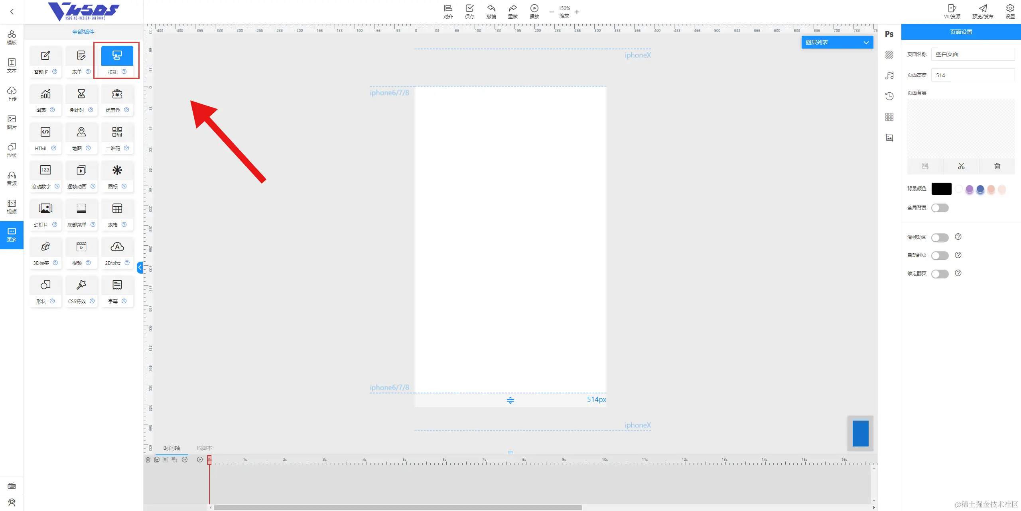Toggle the 锁定翻页 switch
This screenshot has width=1021, height=511.
point(940,274)
